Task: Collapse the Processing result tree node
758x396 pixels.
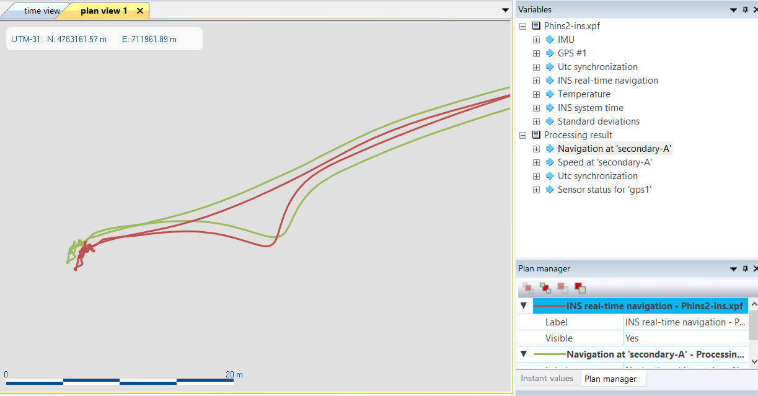Action: tap(523, 135)
